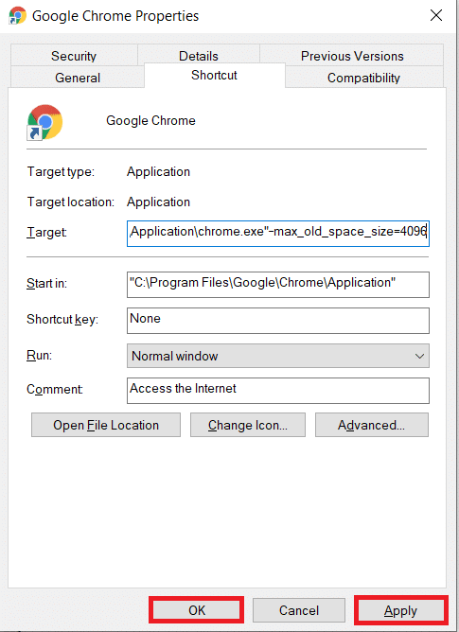Expand the Run dropdown showing Normal window
459x632 pixels.
[x=278, y=356]
